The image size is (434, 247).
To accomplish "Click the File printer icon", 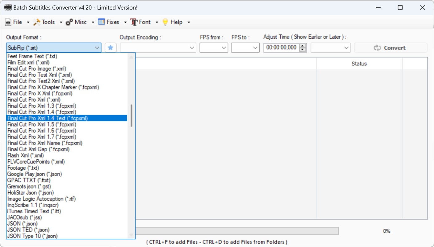I will point(9,22).
